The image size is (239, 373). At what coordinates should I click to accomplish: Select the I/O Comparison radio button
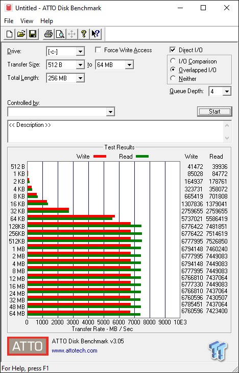point(173,61)
